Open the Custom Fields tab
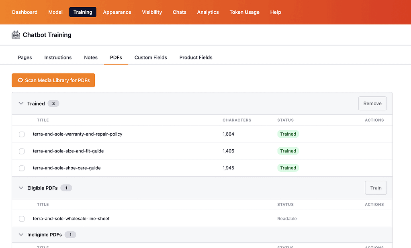411x248 pixels. (151, 57)
